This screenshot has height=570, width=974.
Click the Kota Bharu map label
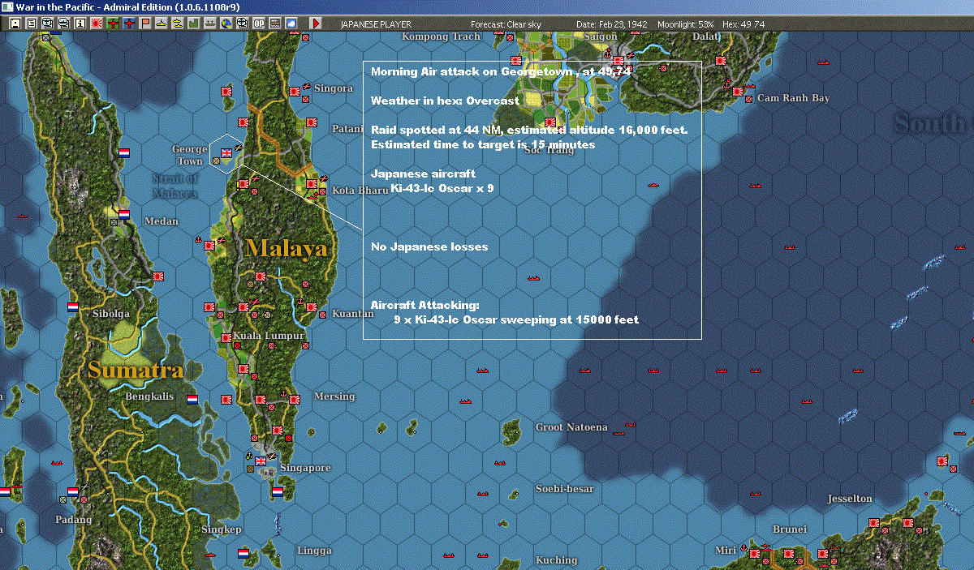[360, 191]
